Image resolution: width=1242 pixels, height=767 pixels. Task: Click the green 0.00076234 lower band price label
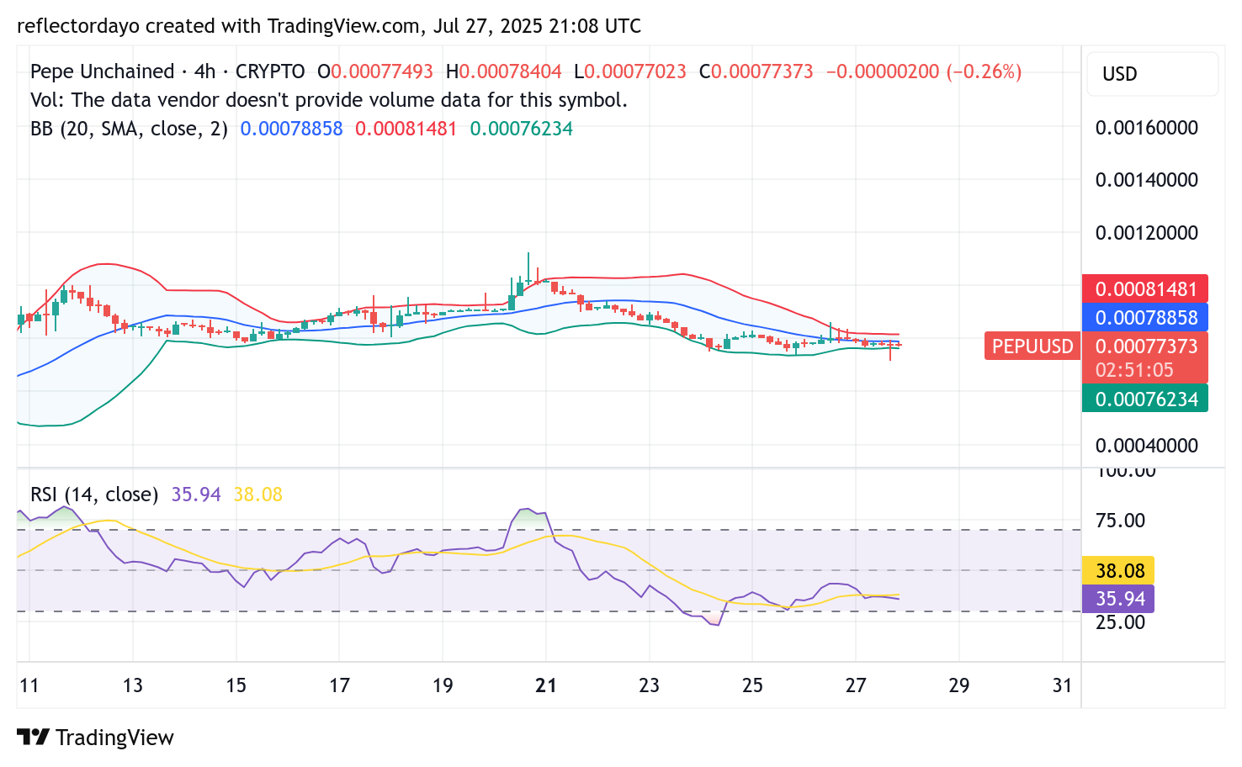(1145, 399)
